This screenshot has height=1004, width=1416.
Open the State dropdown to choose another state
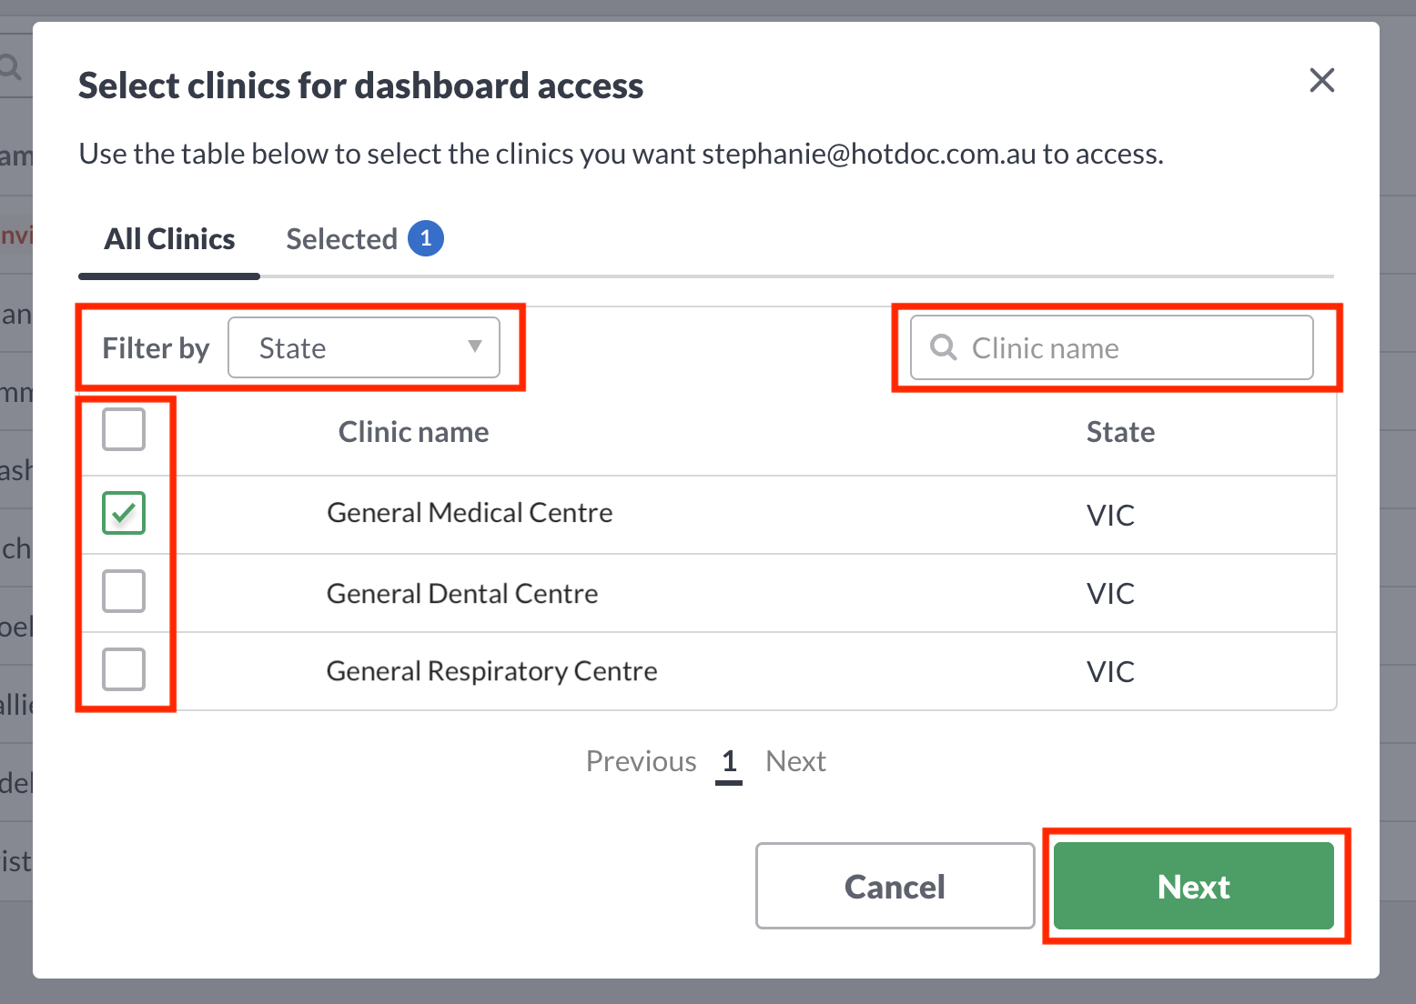click(x=364, y=347)
